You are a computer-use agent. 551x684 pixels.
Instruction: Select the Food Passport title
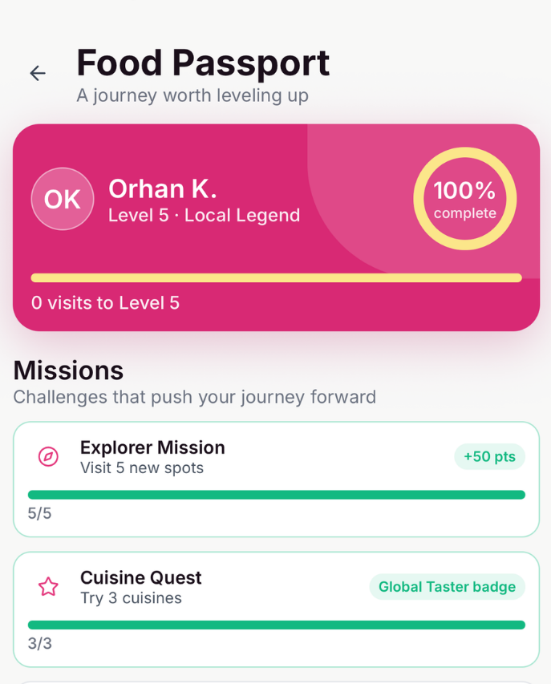(x=202, y=63)
